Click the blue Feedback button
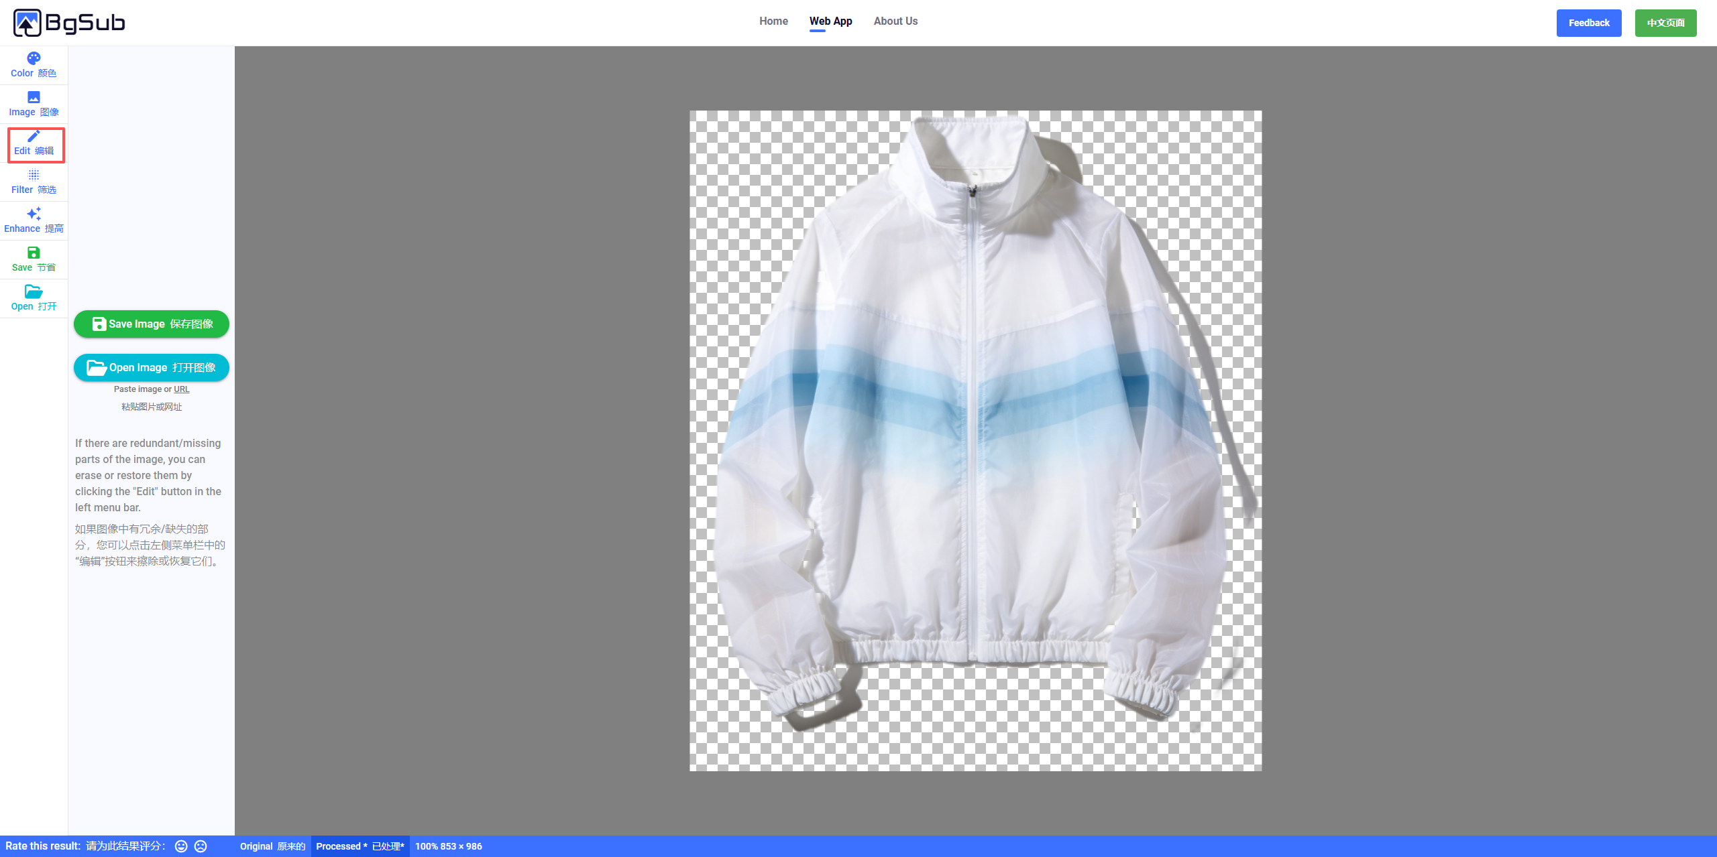 coord(1588,23)
